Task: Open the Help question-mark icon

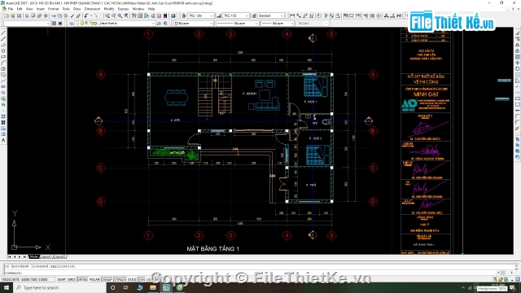Action: [173, 15]
